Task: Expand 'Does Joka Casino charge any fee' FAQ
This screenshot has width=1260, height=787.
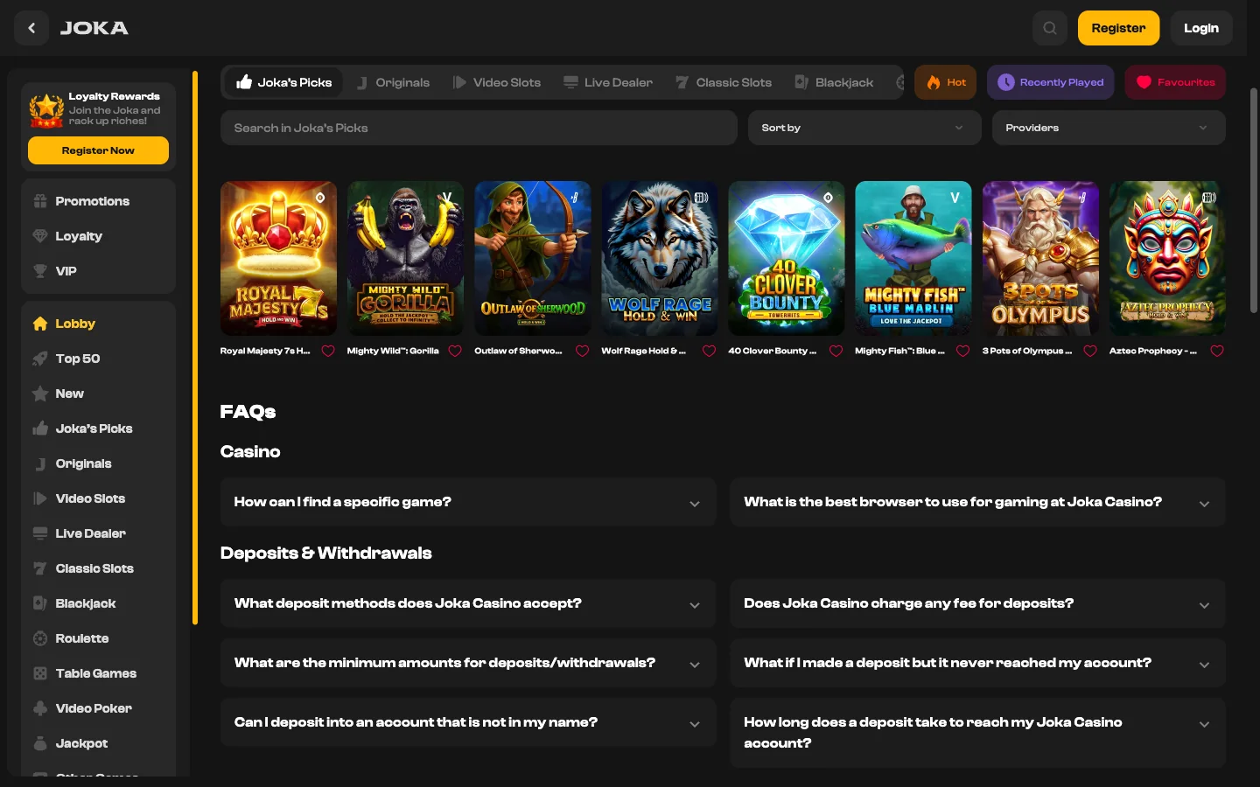Action: (x=977, y=603)
